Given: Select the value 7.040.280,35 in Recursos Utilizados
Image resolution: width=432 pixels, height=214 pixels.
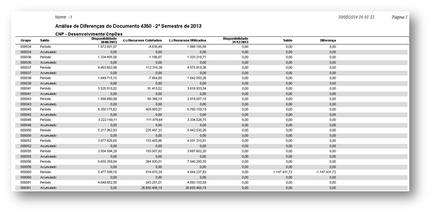Looking at the screenshot, I should (197, 162).
